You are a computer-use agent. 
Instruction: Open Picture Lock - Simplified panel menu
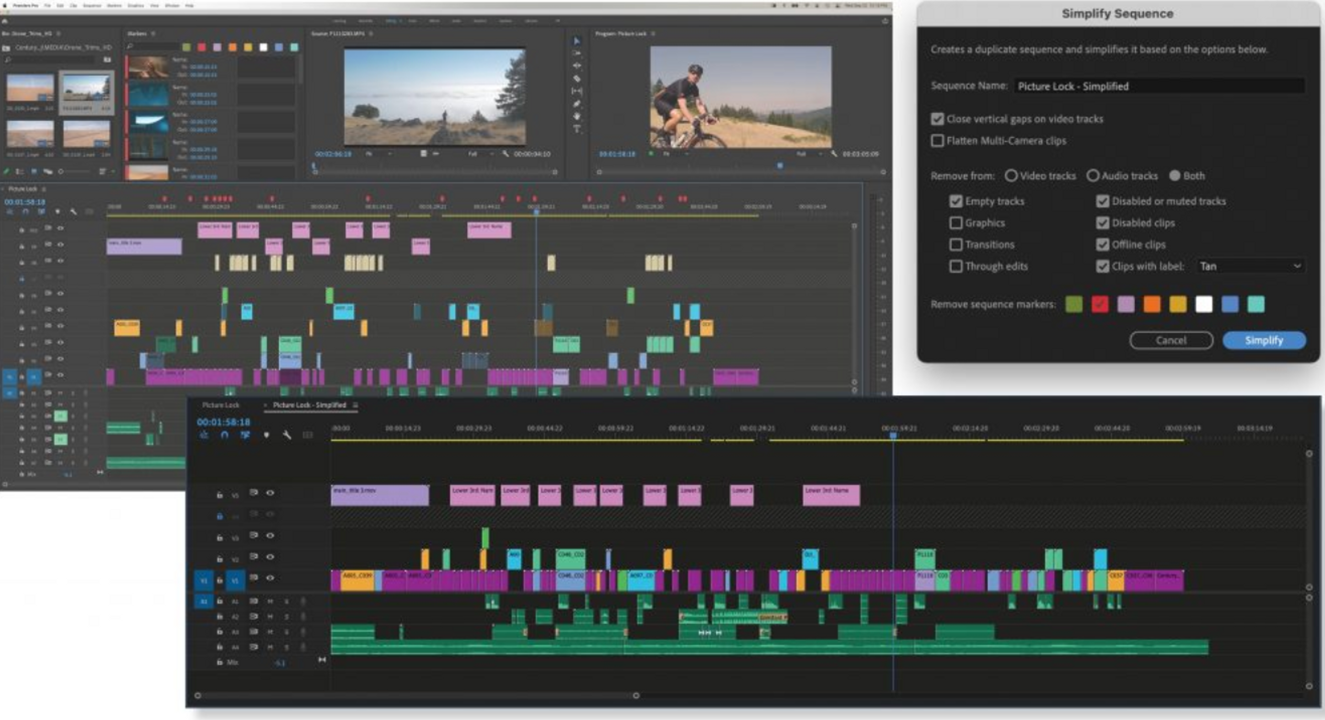(355, 405)
